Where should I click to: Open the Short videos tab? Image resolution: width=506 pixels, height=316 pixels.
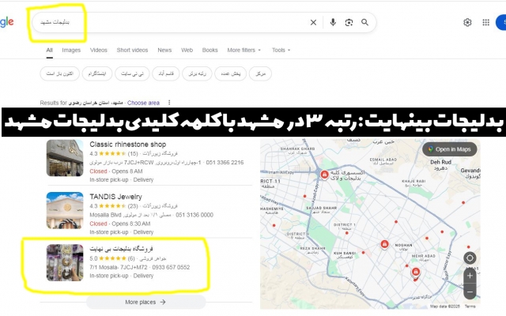point(132,50)
